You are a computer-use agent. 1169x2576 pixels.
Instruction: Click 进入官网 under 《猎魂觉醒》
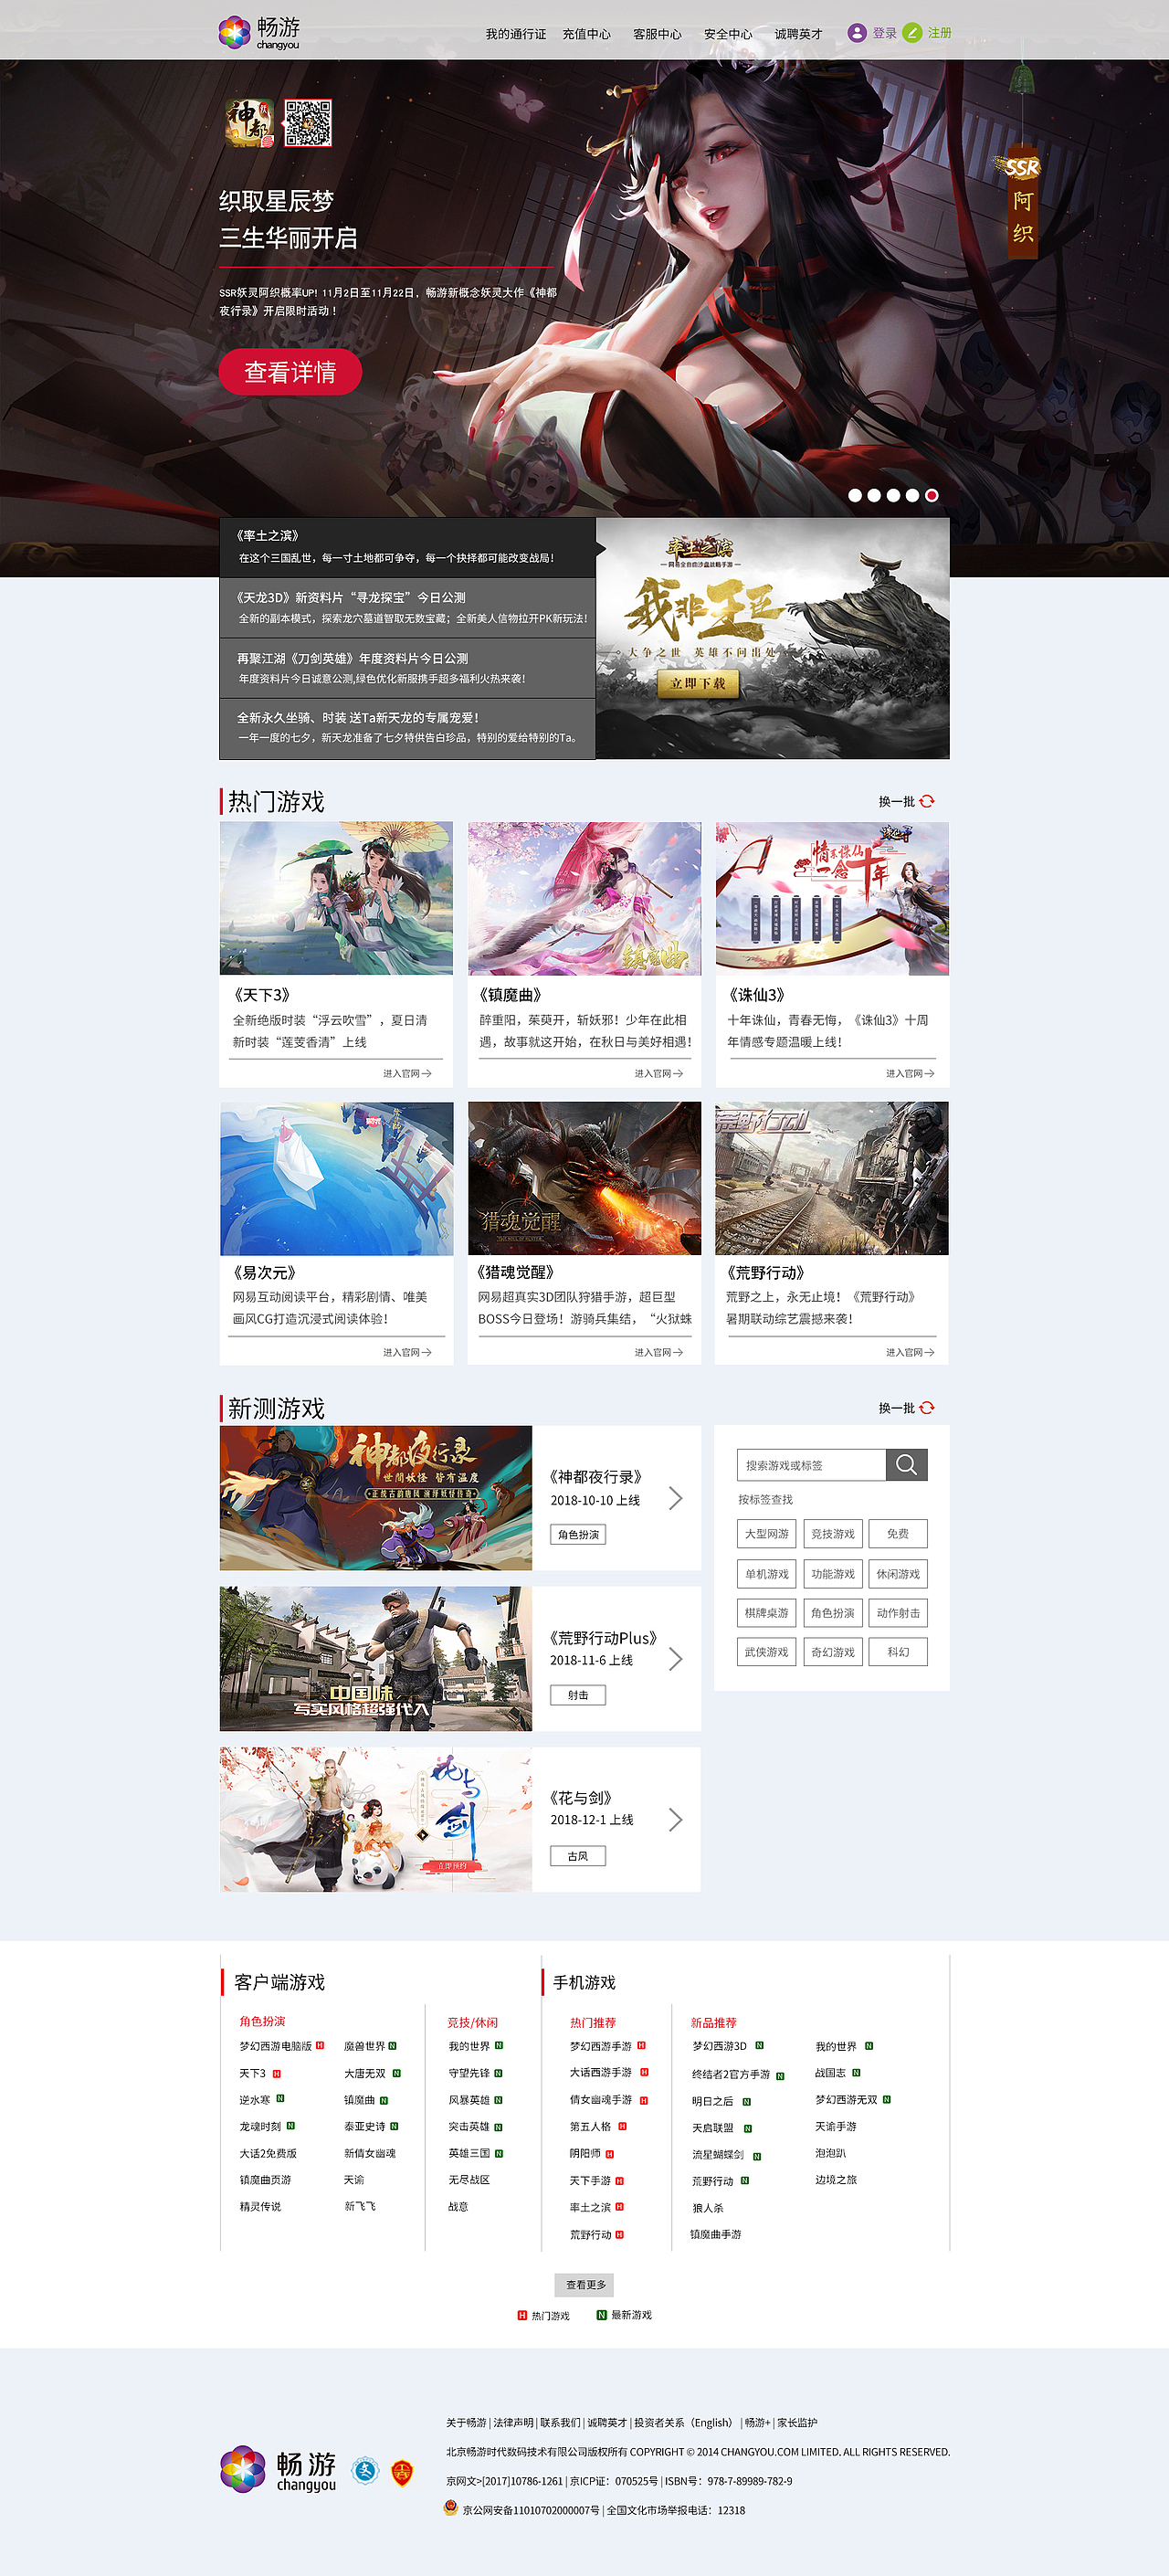[x=659, y=1352]
